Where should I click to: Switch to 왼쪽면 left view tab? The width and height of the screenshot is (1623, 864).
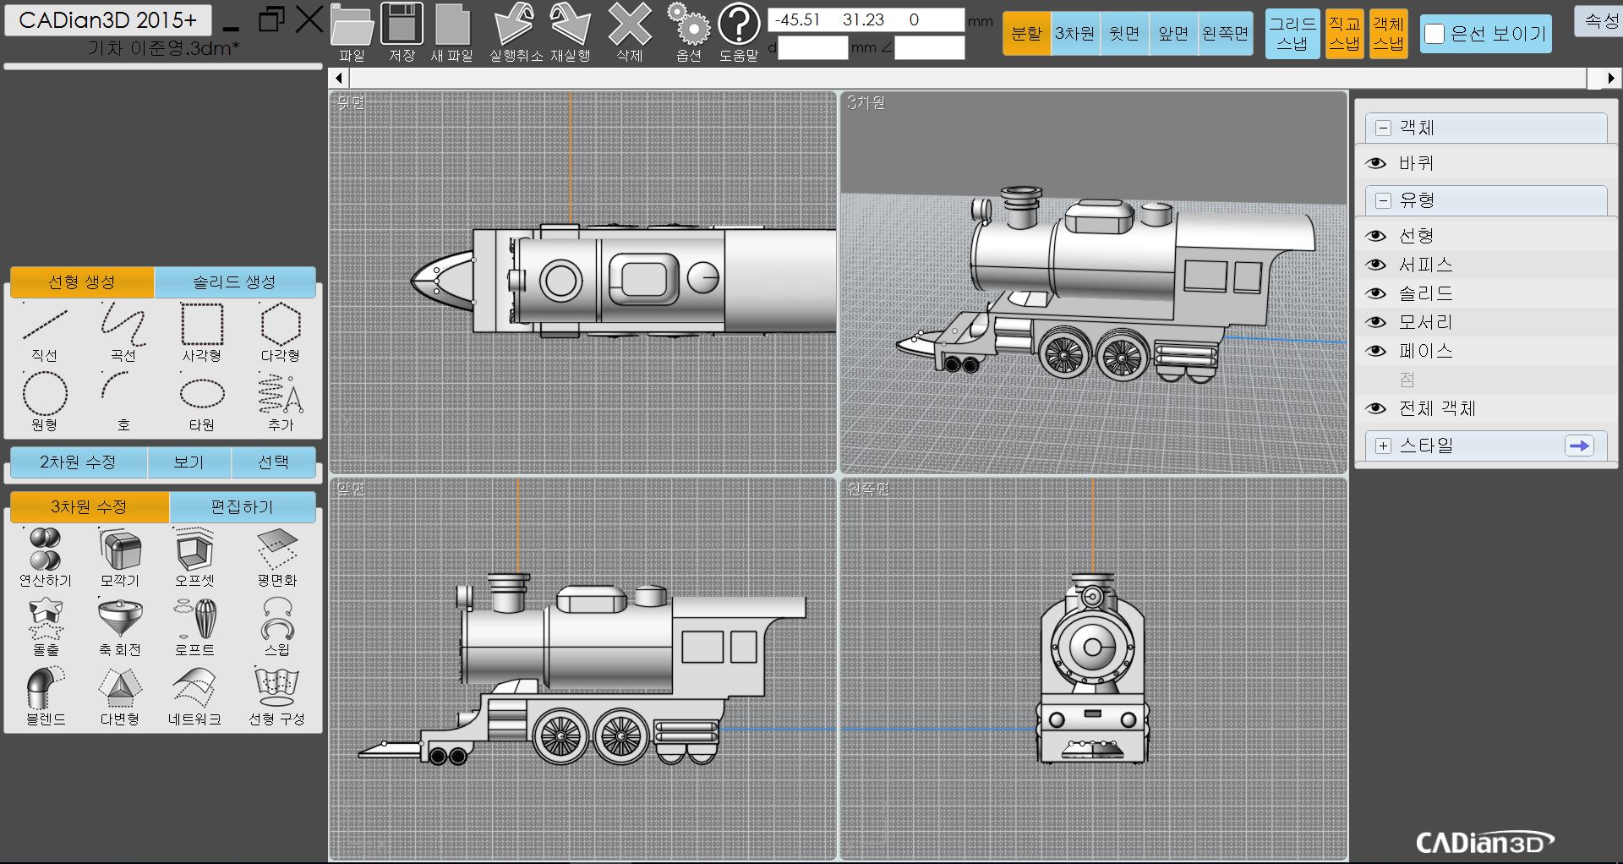coord(1225,34)
